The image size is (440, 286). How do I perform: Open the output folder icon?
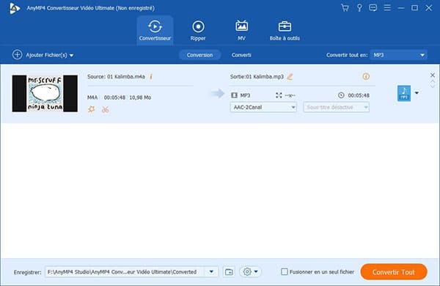tap(229, 271)
